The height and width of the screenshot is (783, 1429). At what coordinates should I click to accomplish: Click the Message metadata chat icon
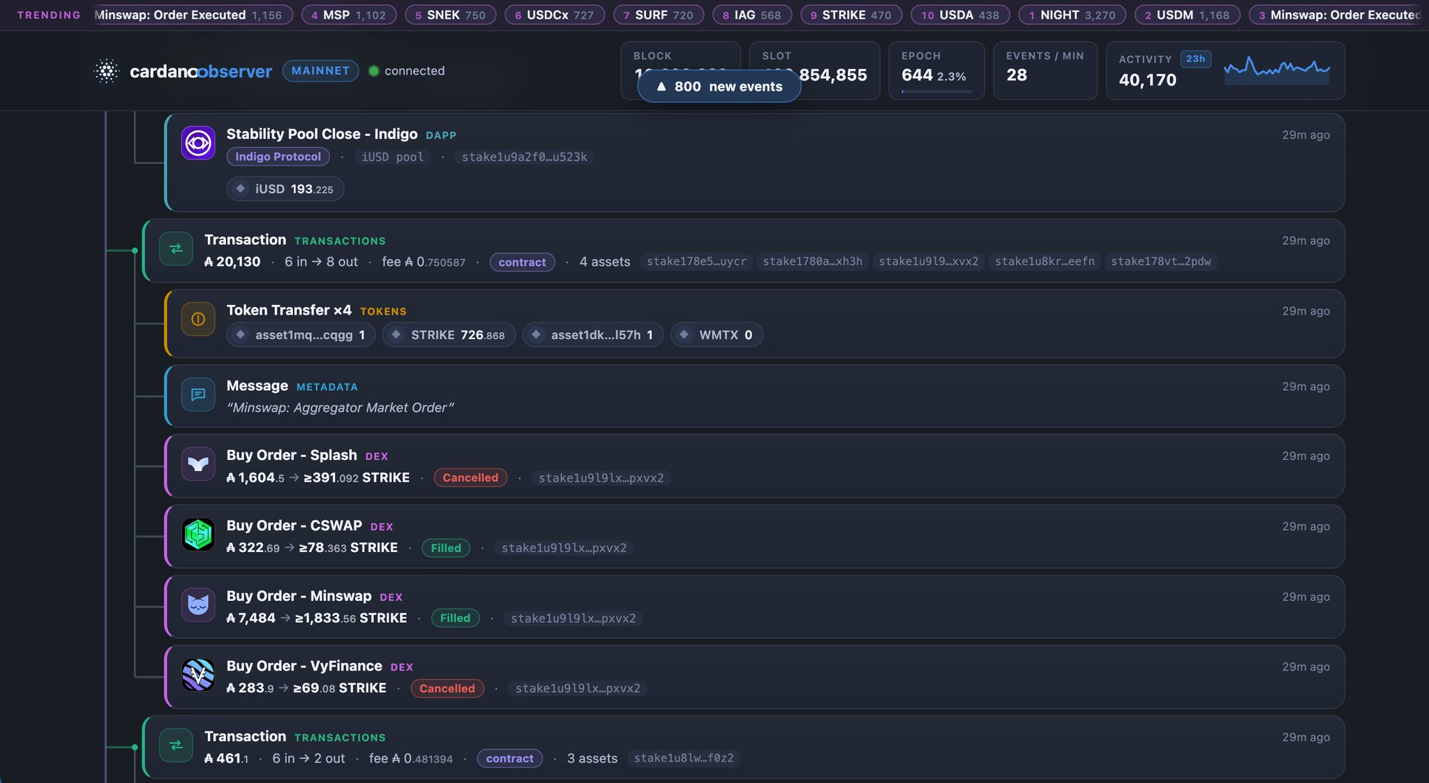(198, 394)
